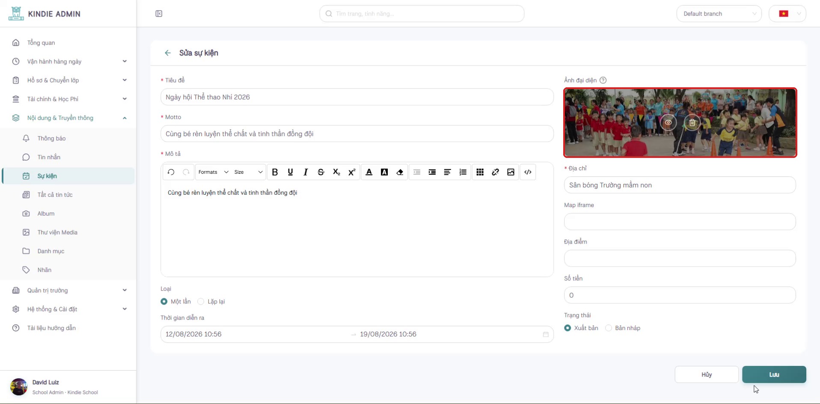Toggle bold formatting
This screenshot has width=820, height=404.
click(x=275, y=172)
